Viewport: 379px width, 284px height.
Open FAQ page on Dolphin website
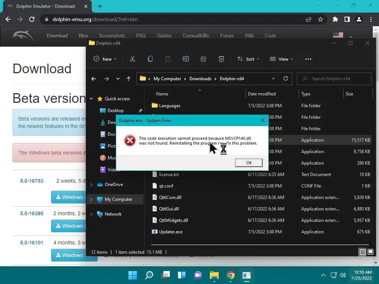pyautogui.click(x=141, y=35)
